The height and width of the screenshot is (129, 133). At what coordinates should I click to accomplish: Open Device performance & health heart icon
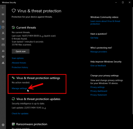3,57
